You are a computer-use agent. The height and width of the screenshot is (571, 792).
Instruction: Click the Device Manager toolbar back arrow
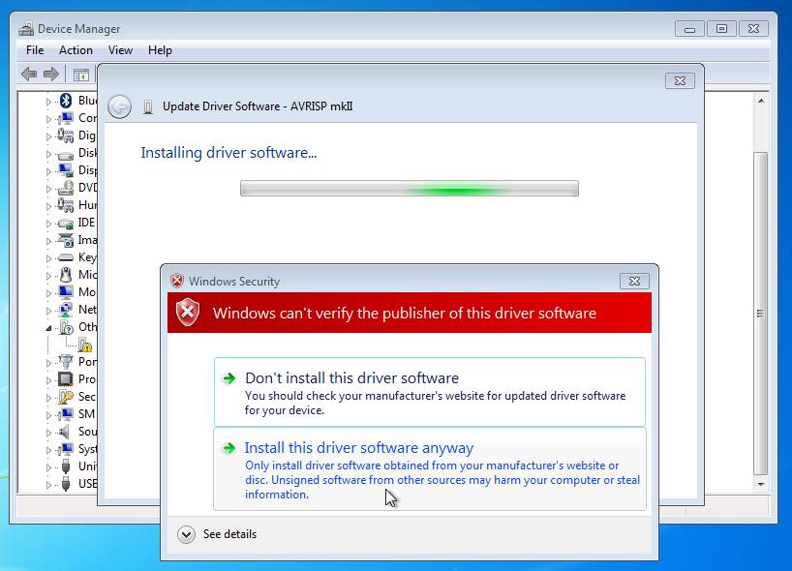29,75
